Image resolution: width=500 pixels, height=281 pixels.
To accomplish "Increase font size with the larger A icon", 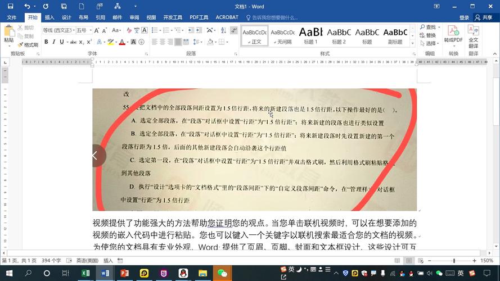I will pos(97,30).
